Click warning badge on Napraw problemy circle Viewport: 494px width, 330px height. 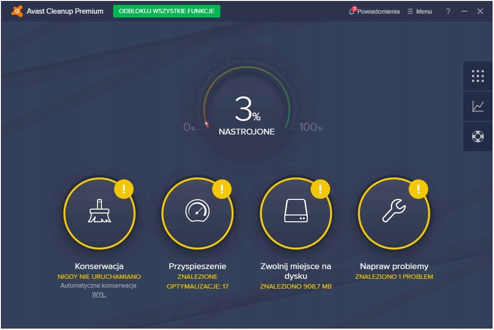tap(418, 189)
